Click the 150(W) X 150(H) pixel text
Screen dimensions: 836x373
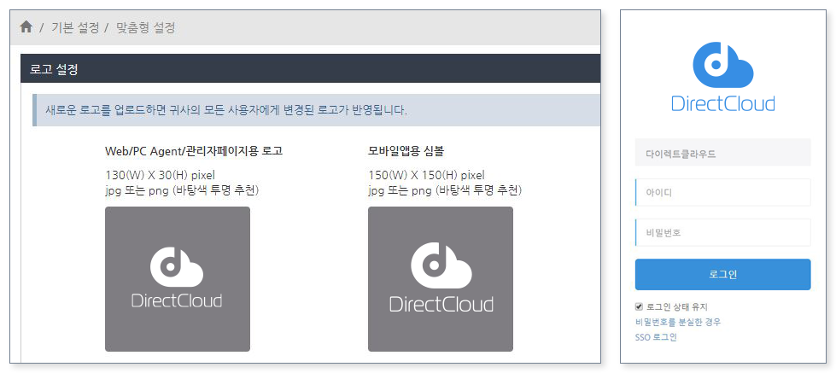click(x=426, y=175)
